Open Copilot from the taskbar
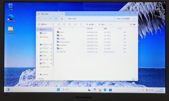This screenshot has height=101, width=169. [x=95, y=90]
